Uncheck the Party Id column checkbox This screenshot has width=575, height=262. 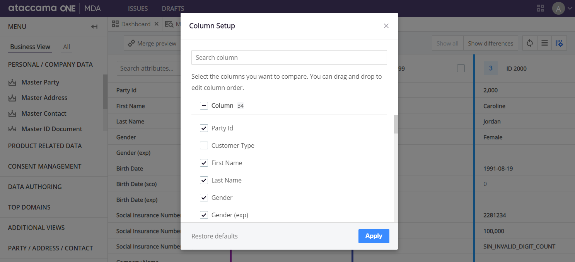204,128
